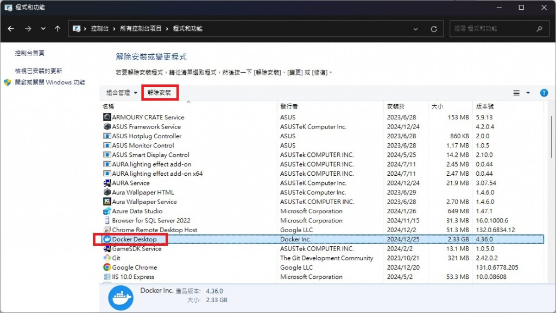Click the Git icon
This screenshot has width=556, height=313.
coord(107,258)
